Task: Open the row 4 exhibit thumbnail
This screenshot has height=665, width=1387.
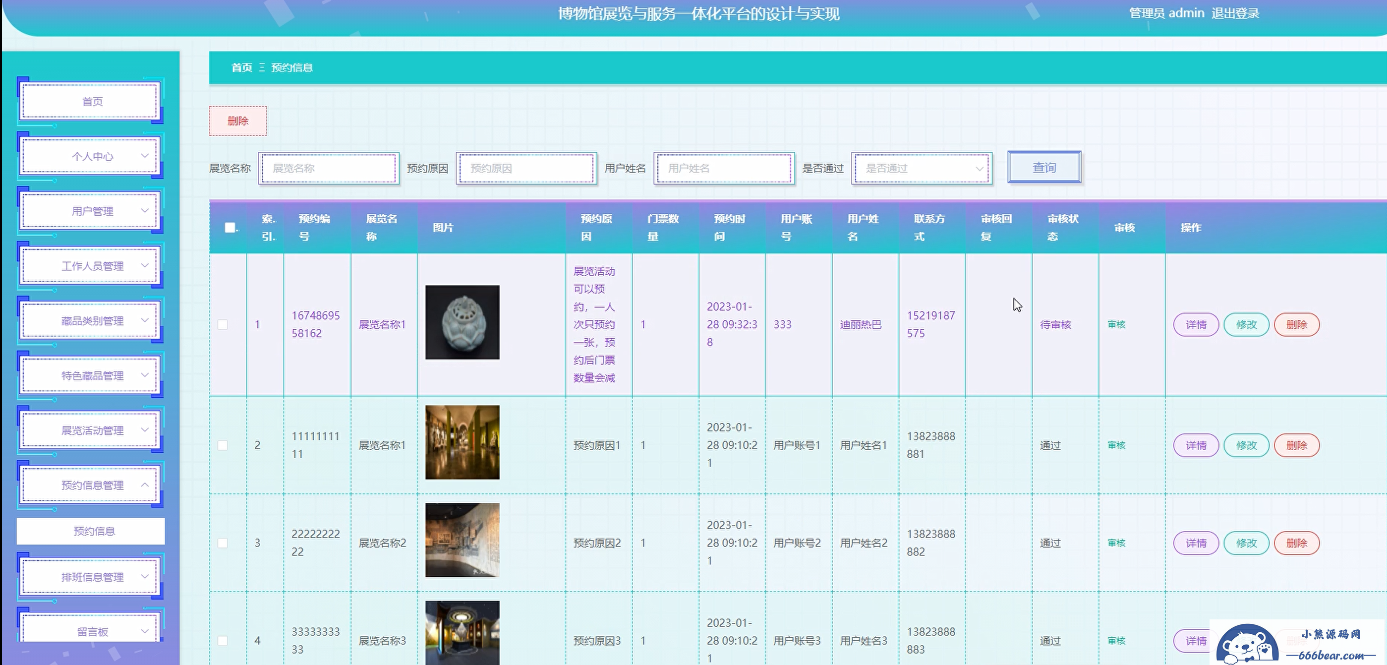Action: pos(462,633)
